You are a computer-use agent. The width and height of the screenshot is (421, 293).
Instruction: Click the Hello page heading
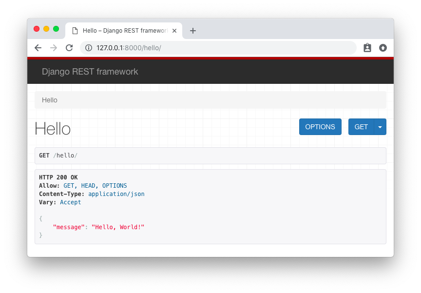pos(53,128)
